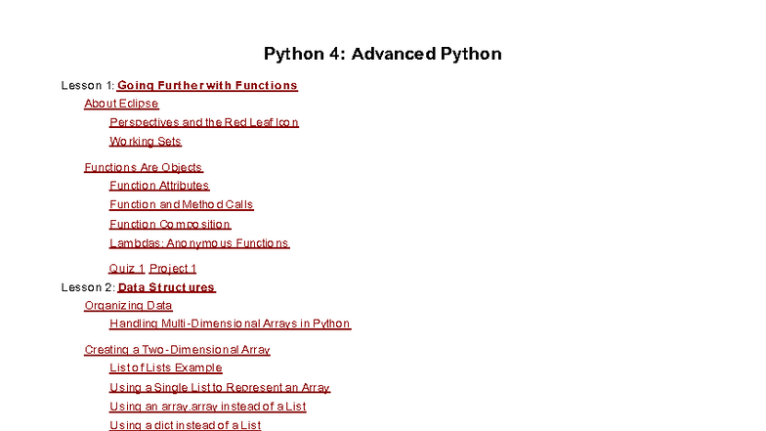The image size is (766, 431).
Task: Click the Organizing Data link
Action: coord(128,306)
